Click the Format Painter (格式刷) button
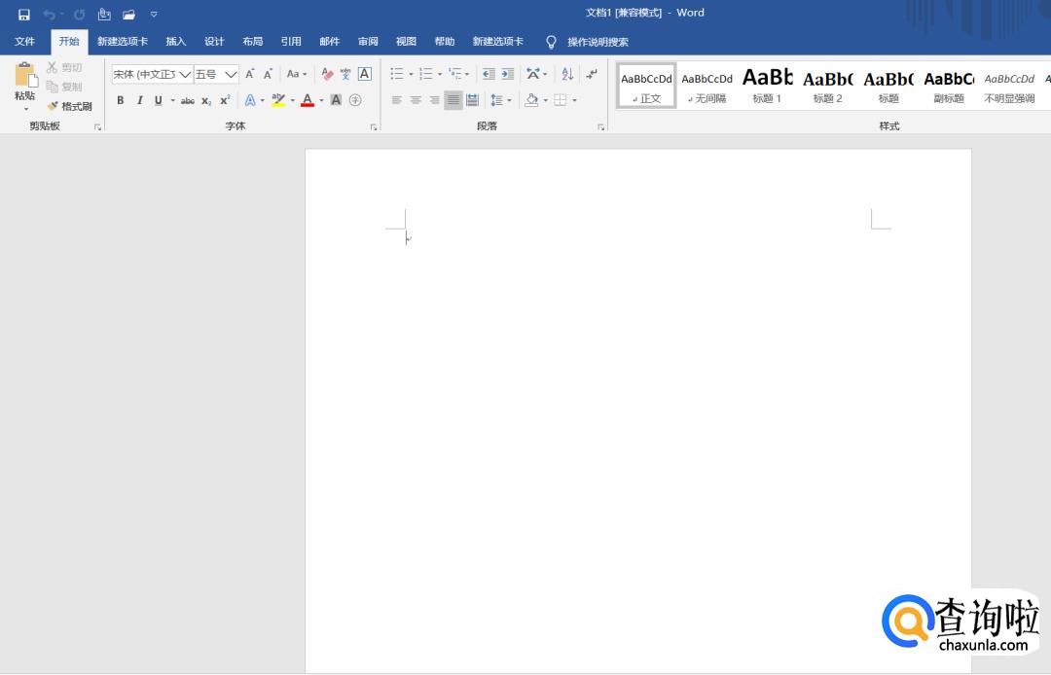The height and width of the screenshot is (675, 1051). pyautogui.click(x=70, y=106)
